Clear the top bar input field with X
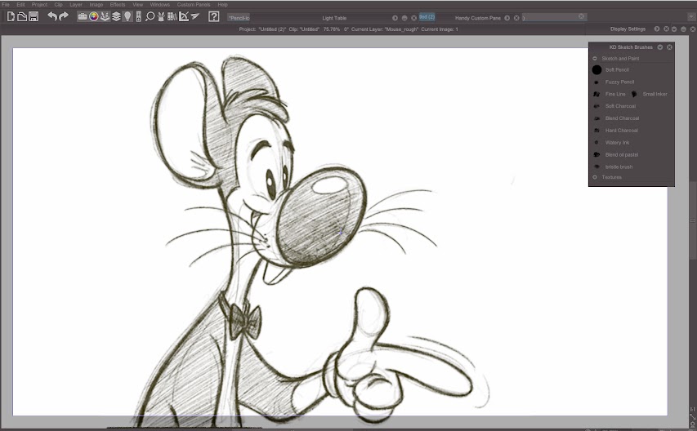697x431 pixels. pyautogui.click(x=582, y=16)
